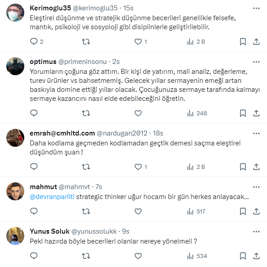The height and width of the screenshot is (267, 267).
Task: Bookmark mahmut's tweet
Action: click(243, 212)
